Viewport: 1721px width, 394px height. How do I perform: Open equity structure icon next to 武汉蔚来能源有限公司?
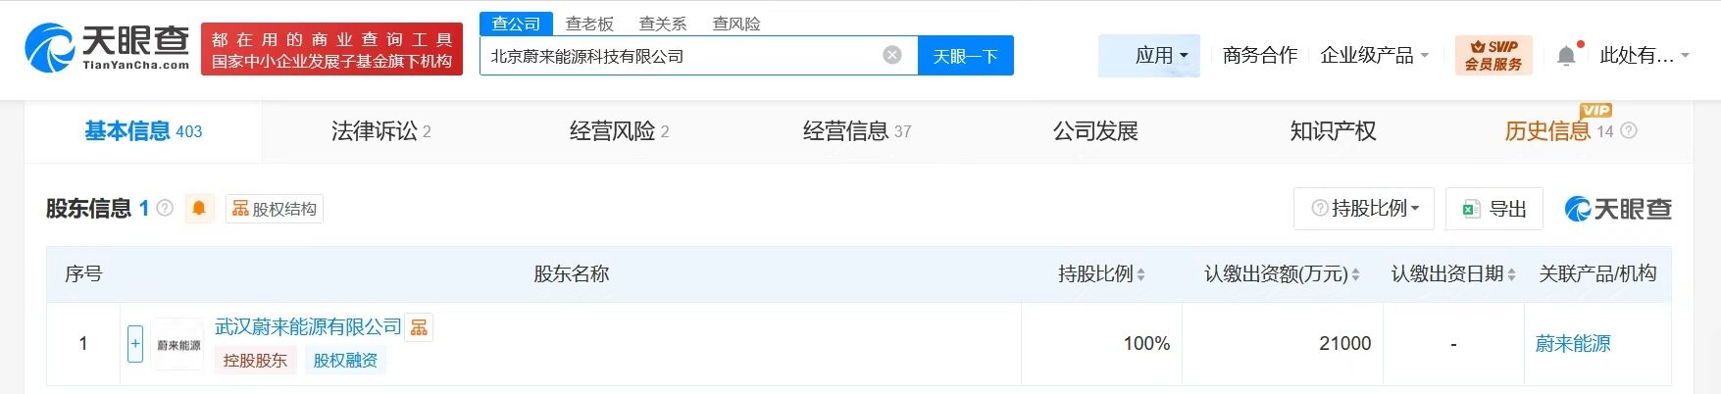click(x=419, y=327)
